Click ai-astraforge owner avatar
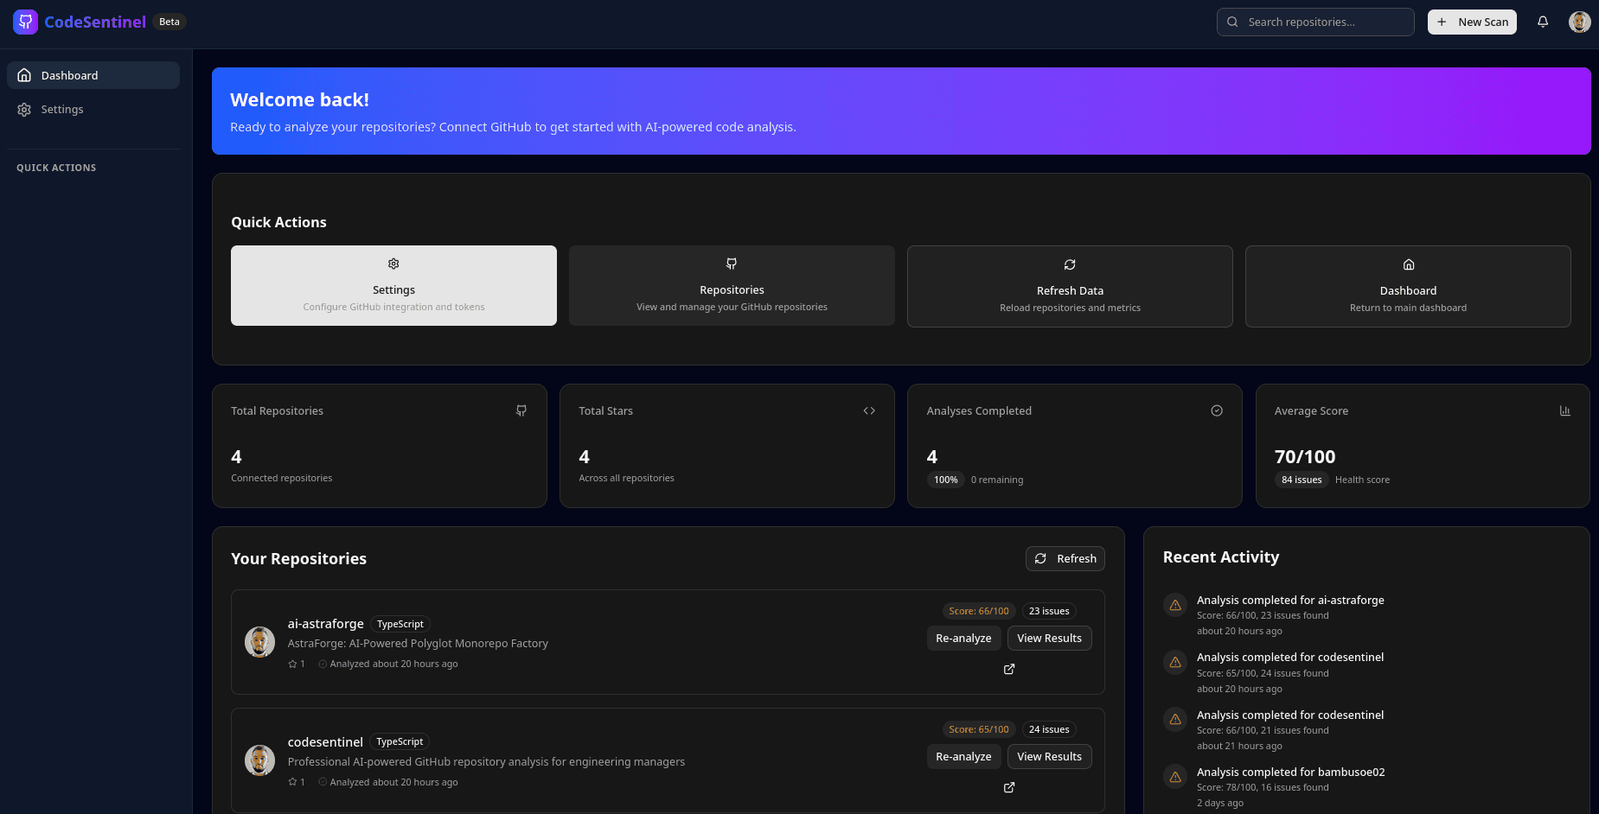This screenshot has height=814, width=1599. point(259,642)
